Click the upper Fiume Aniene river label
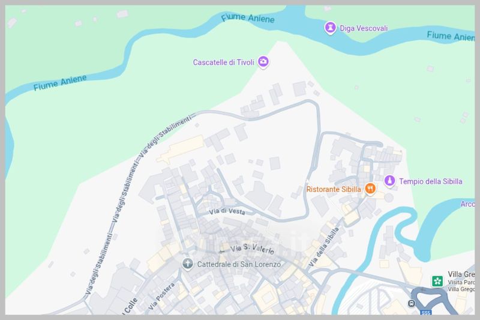Image resolution: width=480 pixels, height=320 pixels. (248, 18)
